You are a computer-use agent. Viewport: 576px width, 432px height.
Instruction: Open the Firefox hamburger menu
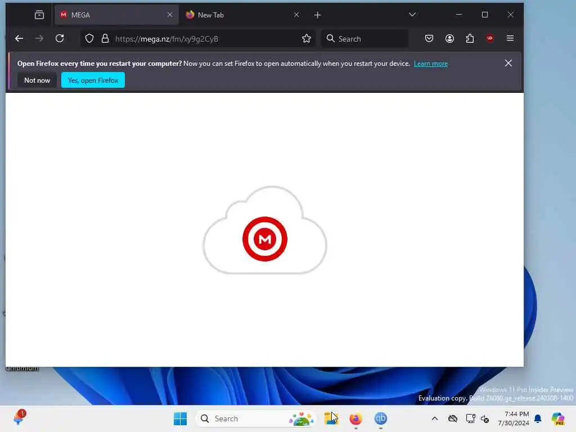510,38
